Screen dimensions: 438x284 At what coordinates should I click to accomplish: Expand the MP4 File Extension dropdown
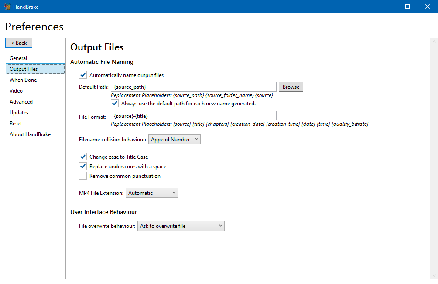(151, 193)
